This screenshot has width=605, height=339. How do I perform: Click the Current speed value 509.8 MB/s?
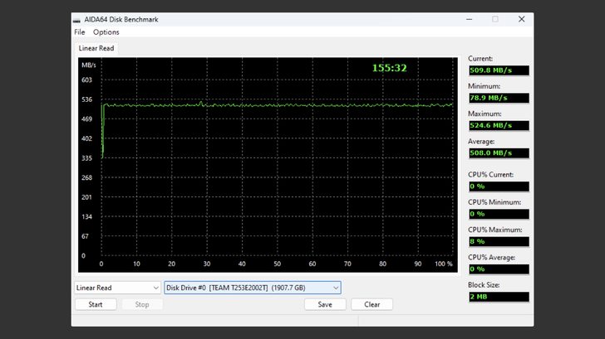tap(498, 70)
